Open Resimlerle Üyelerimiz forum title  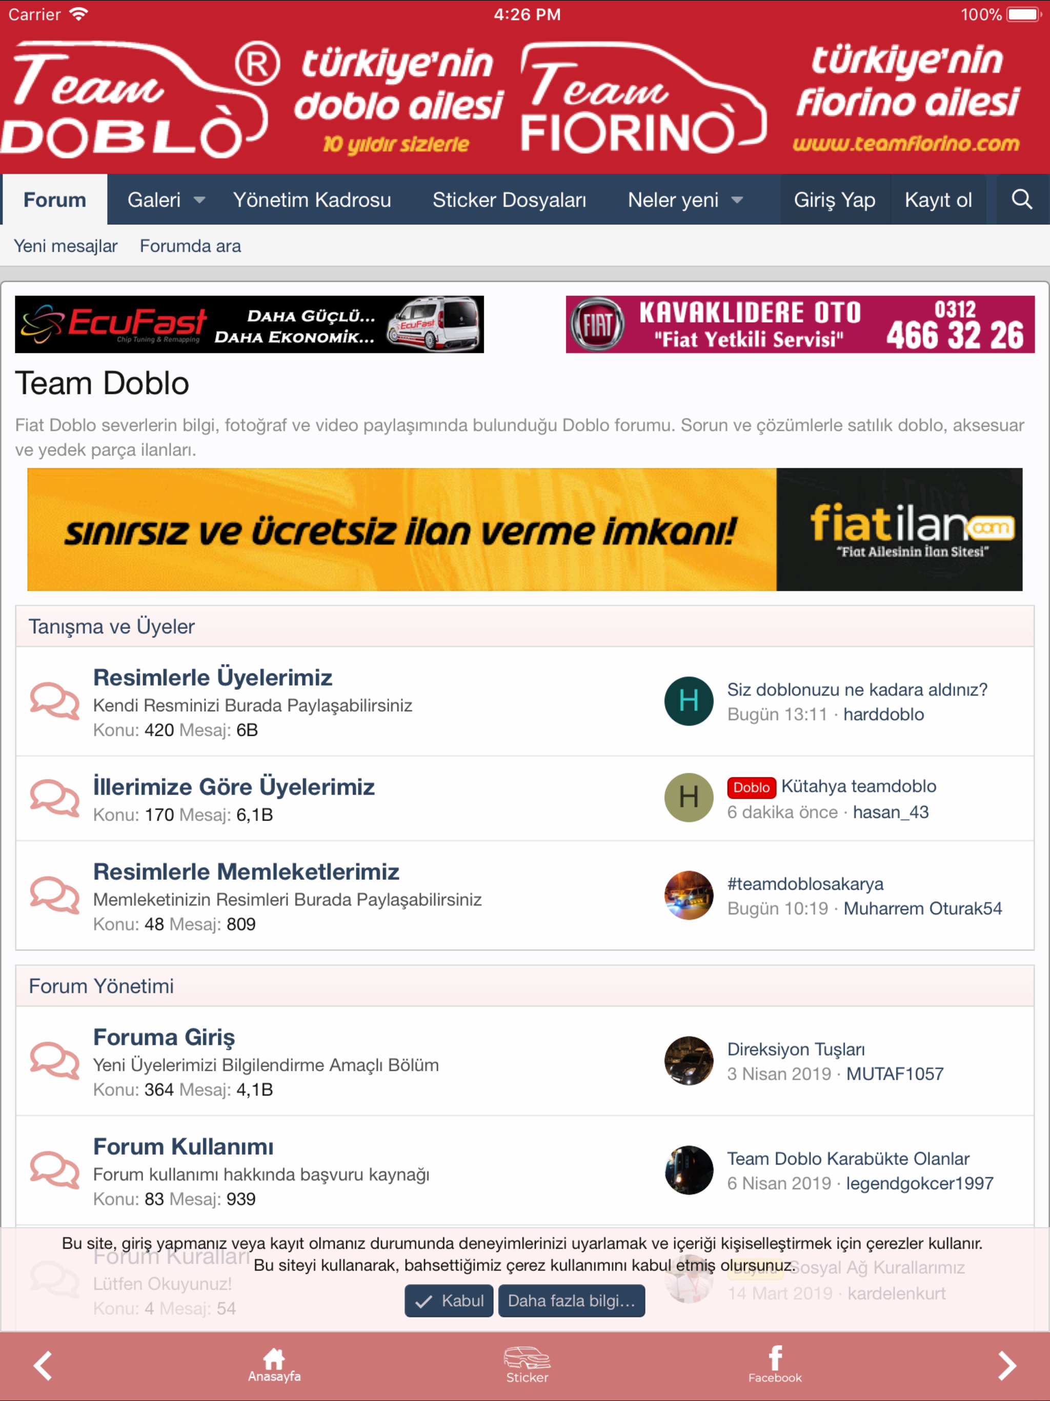point(213,677)
